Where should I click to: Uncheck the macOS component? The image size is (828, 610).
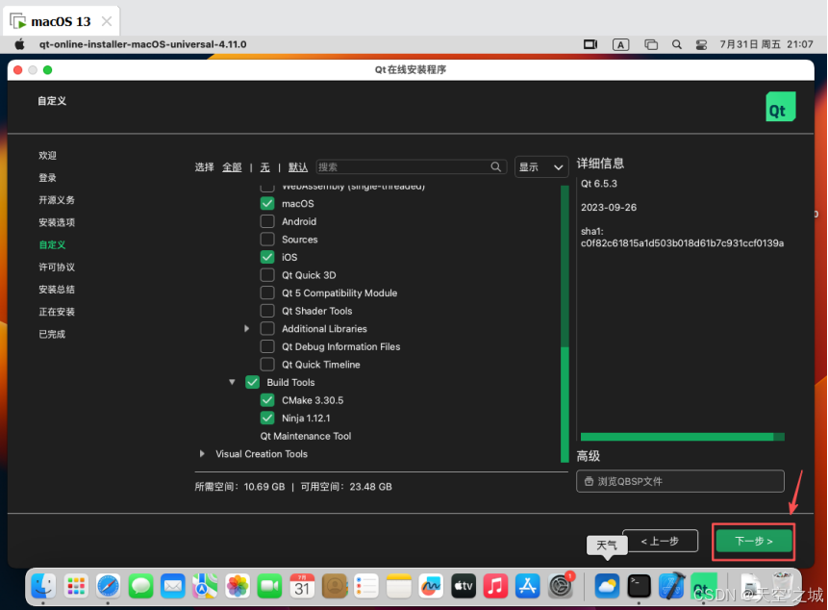coord(267,203)
